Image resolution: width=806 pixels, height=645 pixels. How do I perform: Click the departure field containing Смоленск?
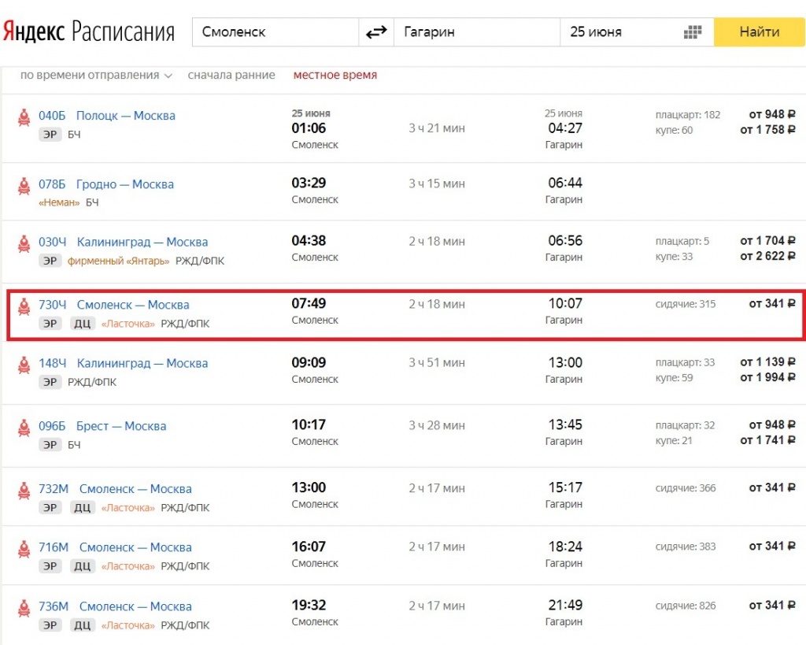pos(275,32)
